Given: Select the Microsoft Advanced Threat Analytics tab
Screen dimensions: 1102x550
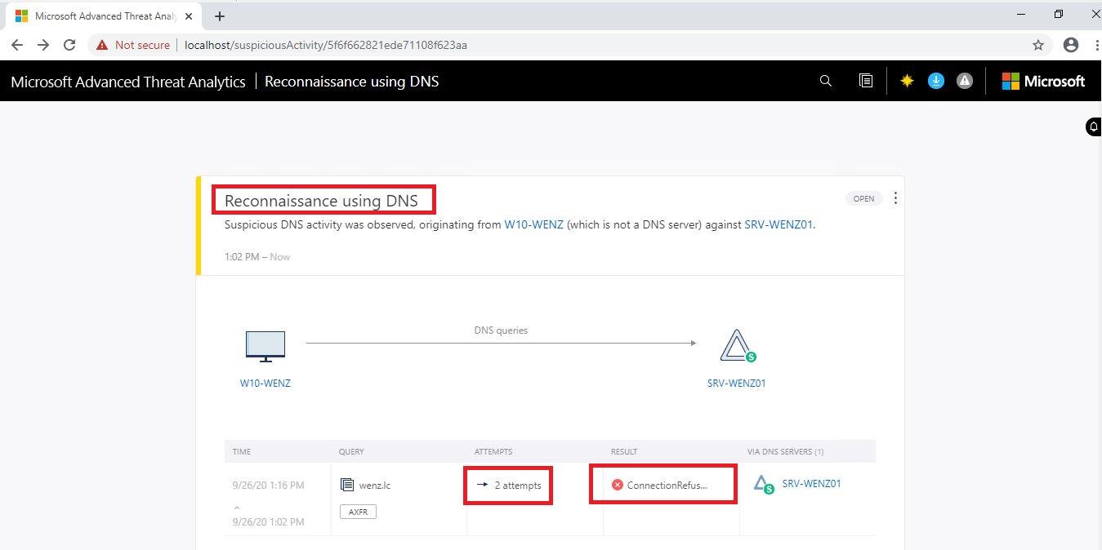Looking at the screenshot, I should pyautogui.click(x=104, y=16).
